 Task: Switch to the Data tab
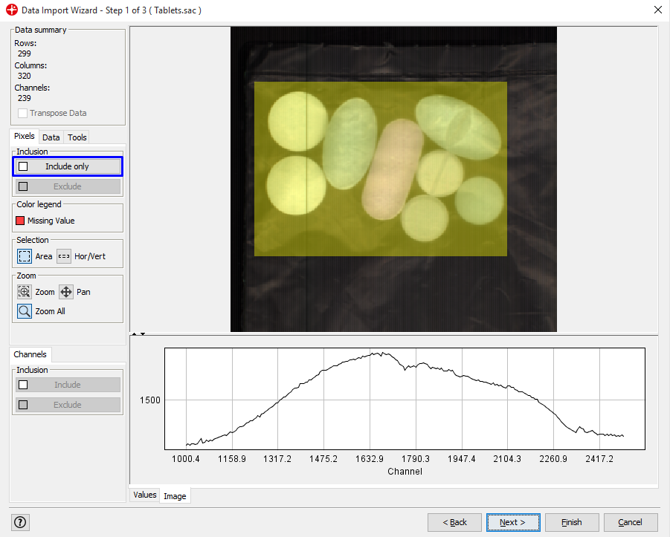click(51, 137)
